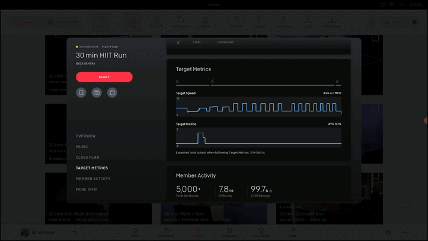Click the running segment icon in Target Metrics
428x241 pixels.
212,81
